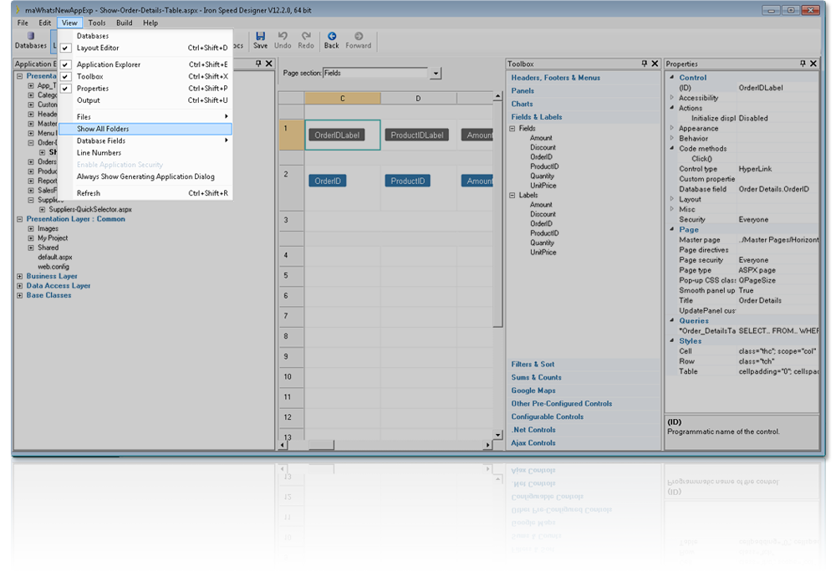Collapse the Fields group in the Toolbox

pyautogui.click(x=511, y=128)
